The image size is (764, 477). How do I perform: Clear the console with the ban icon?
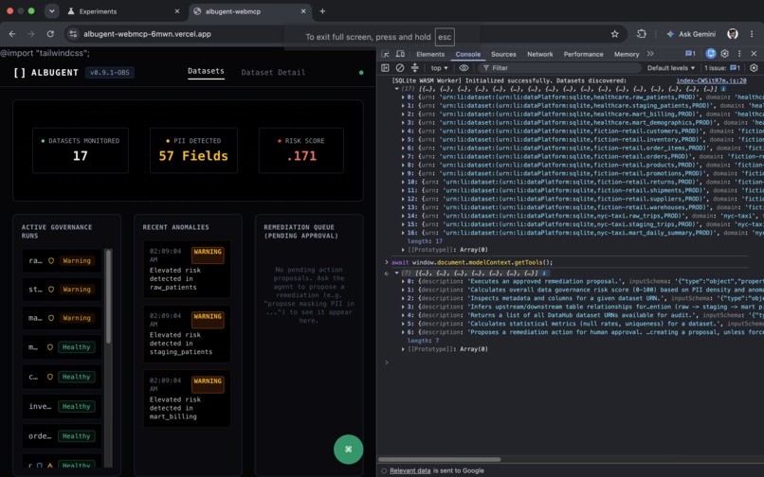point(400,67)
